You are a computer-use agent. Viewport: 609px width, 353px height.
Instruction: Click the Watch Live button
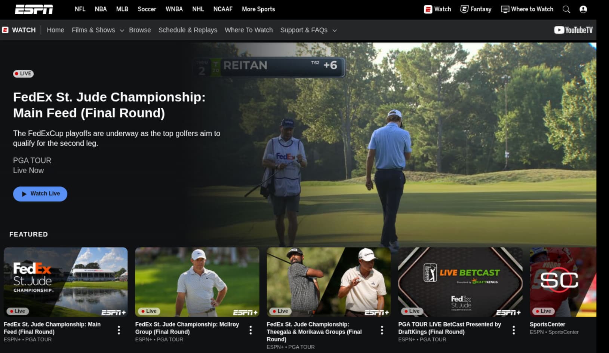click(40, 194)
